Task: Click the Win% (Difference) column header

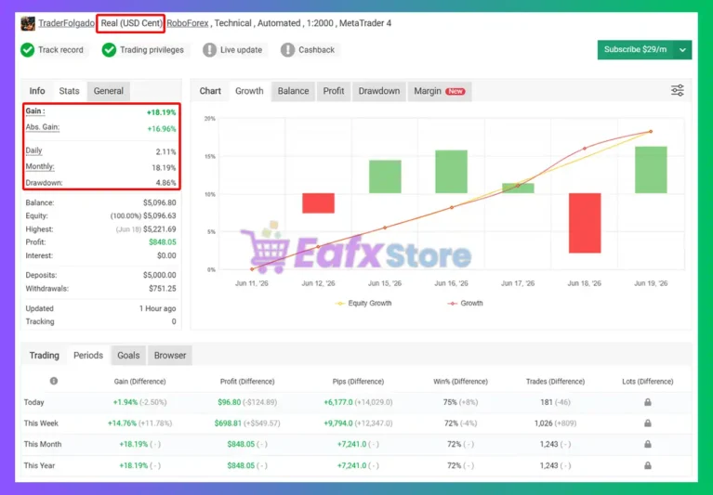Action: [x=461, y=382]
